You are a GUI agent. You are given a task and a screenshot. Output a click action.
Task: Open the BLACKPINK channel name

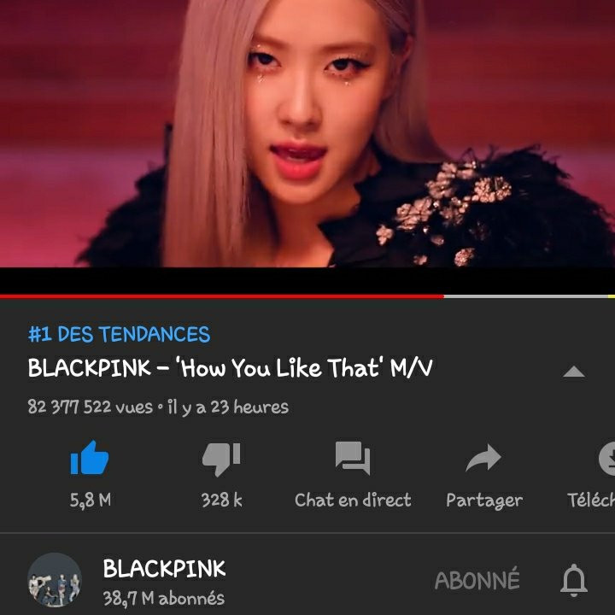[164, 568]
